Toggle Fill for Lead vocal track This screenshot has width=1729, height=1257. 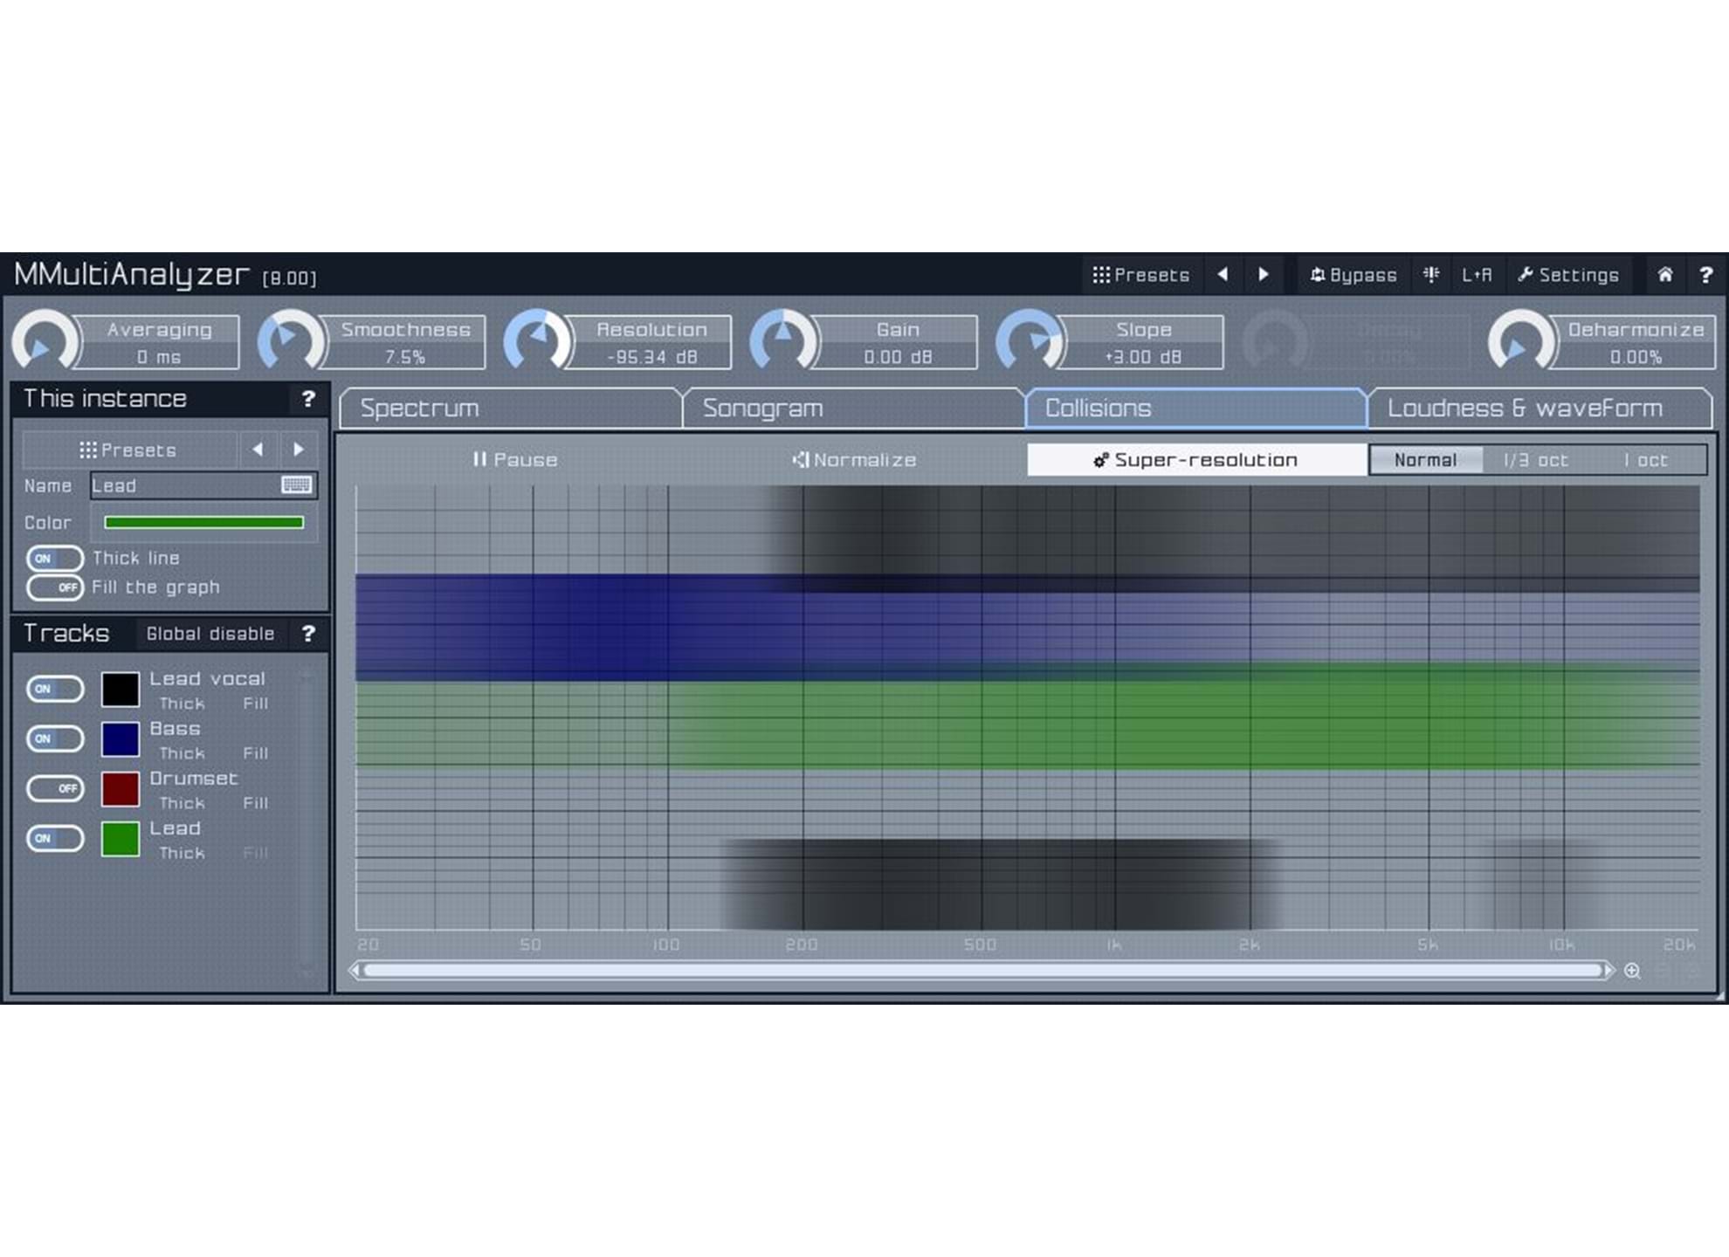pos(255,704)
